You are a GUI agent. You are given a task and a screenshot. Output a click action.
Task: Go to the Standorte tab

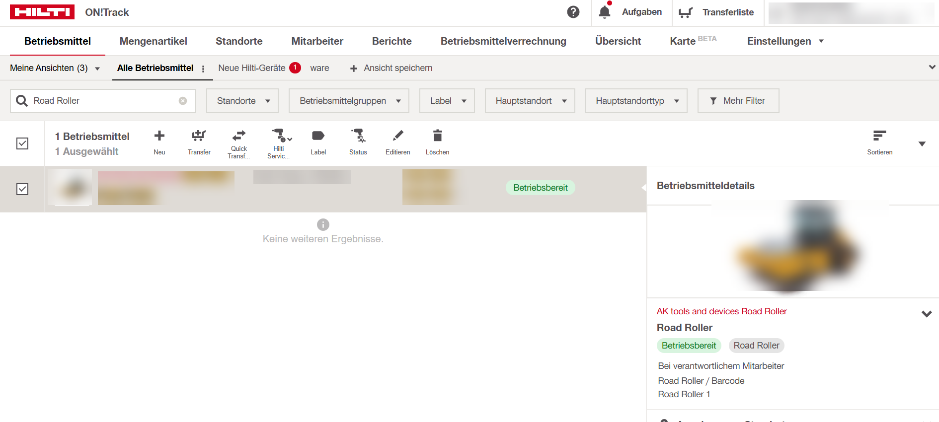[x=239, y=41]
